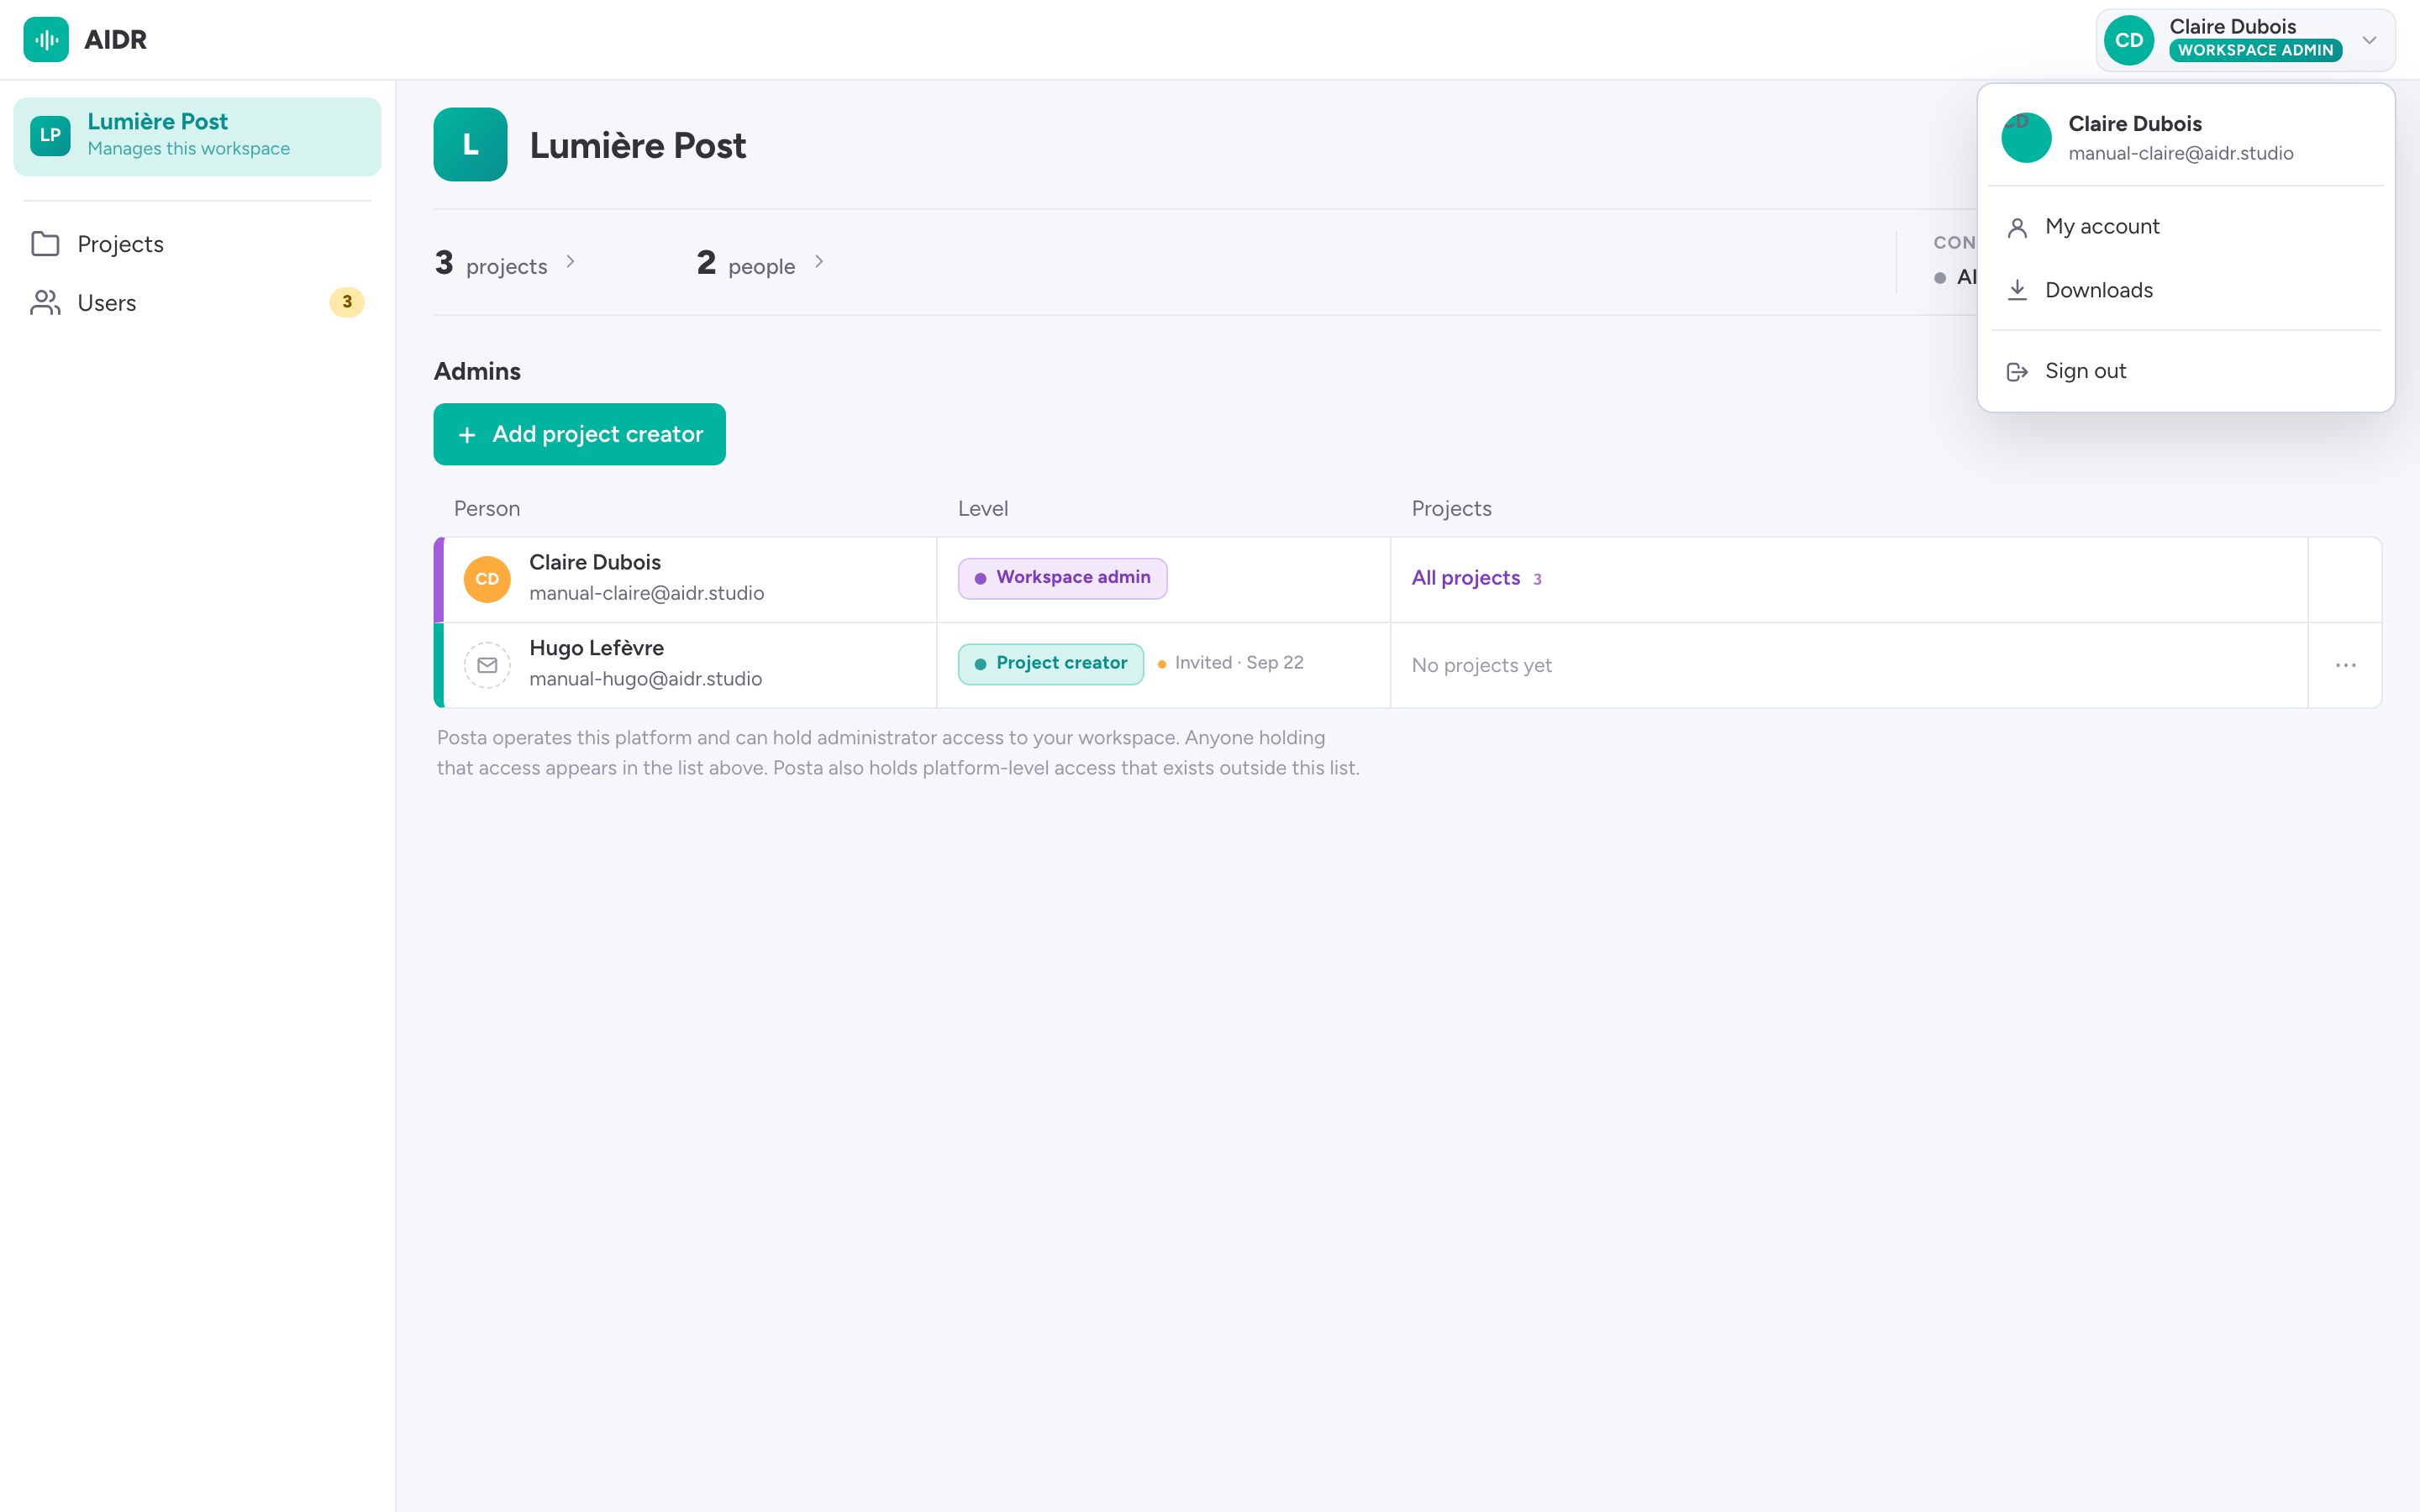Open the three-dot menu for Hugo Lefèvre

(x=2345, y=665)
